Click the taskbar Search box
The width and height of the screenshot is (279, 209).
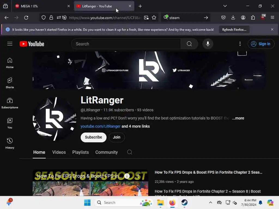coord(124,202)
